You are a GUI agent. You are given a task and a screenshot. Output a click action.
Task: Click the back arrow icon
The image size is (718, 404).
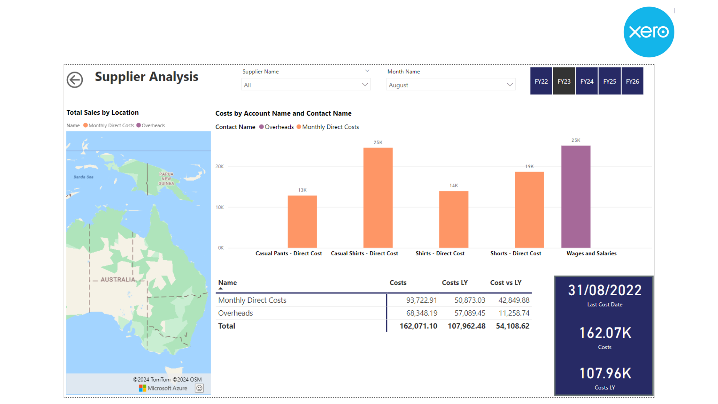coord(75,80)
